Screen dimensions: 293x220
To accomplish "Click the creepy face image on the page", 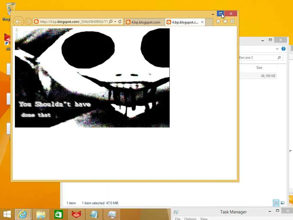I will [x=92, y=78].
